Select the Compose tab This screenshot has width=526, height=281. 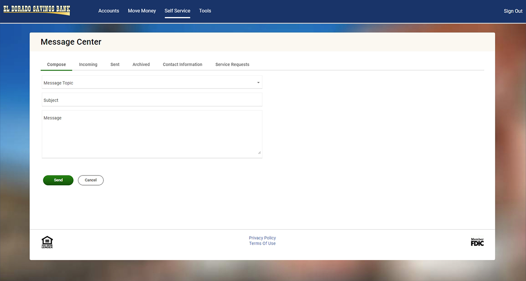tap(57, 64)
